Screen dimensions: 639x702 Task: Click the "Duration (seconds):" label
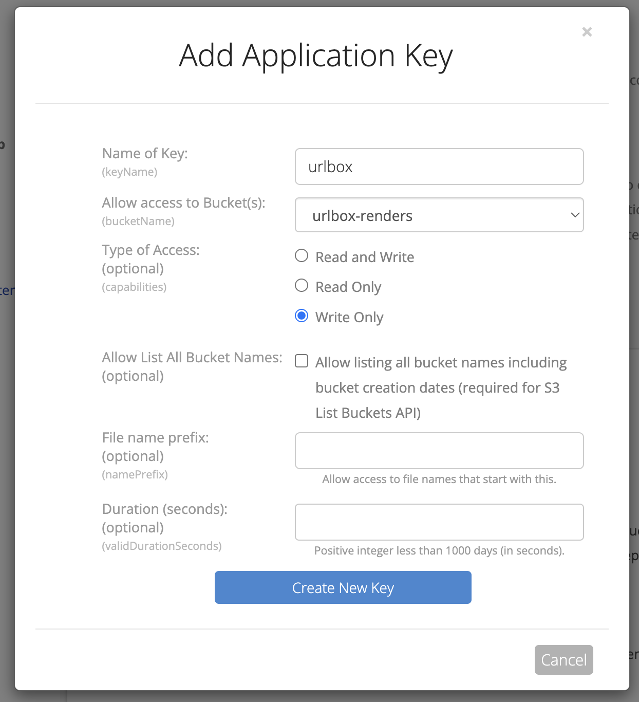(164, 509)
